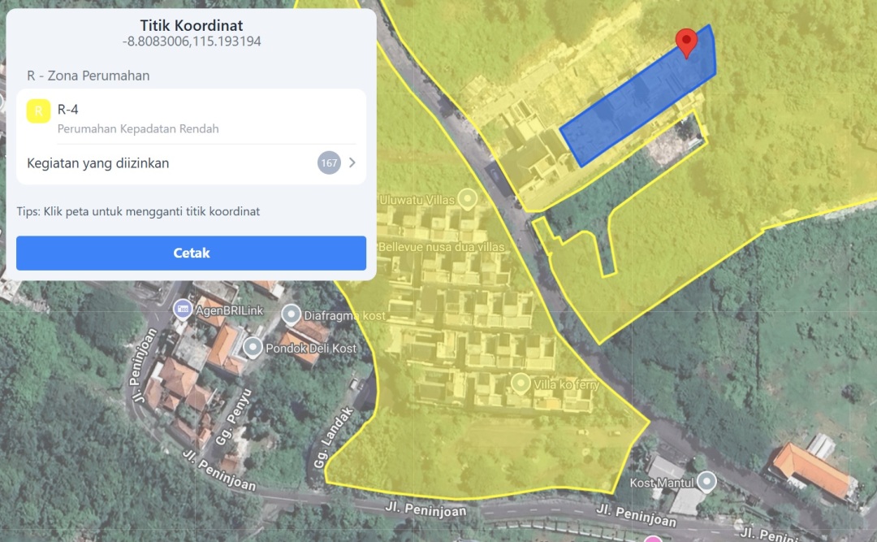Click the Bellevue nusa dua villas label
This screenshot has height=542, width=877.
[x=441, y=247]
